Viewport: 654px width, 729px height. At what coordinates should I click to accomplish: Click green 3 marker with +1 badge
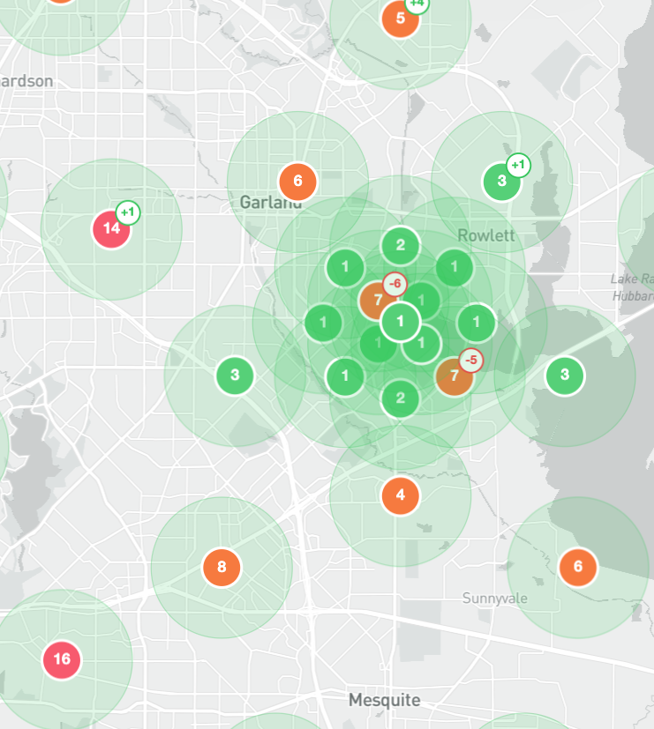pyautogui.click(x=501, y=182)
